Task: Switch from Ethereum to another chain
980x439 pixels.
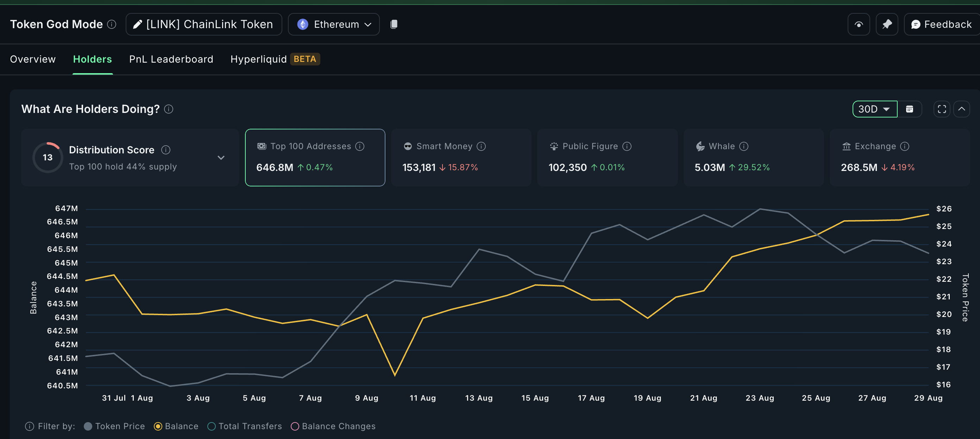Action: (334, 24)
